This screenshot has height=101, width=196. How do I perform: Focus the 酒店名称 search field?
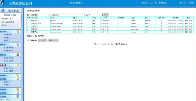coord(44,15)
